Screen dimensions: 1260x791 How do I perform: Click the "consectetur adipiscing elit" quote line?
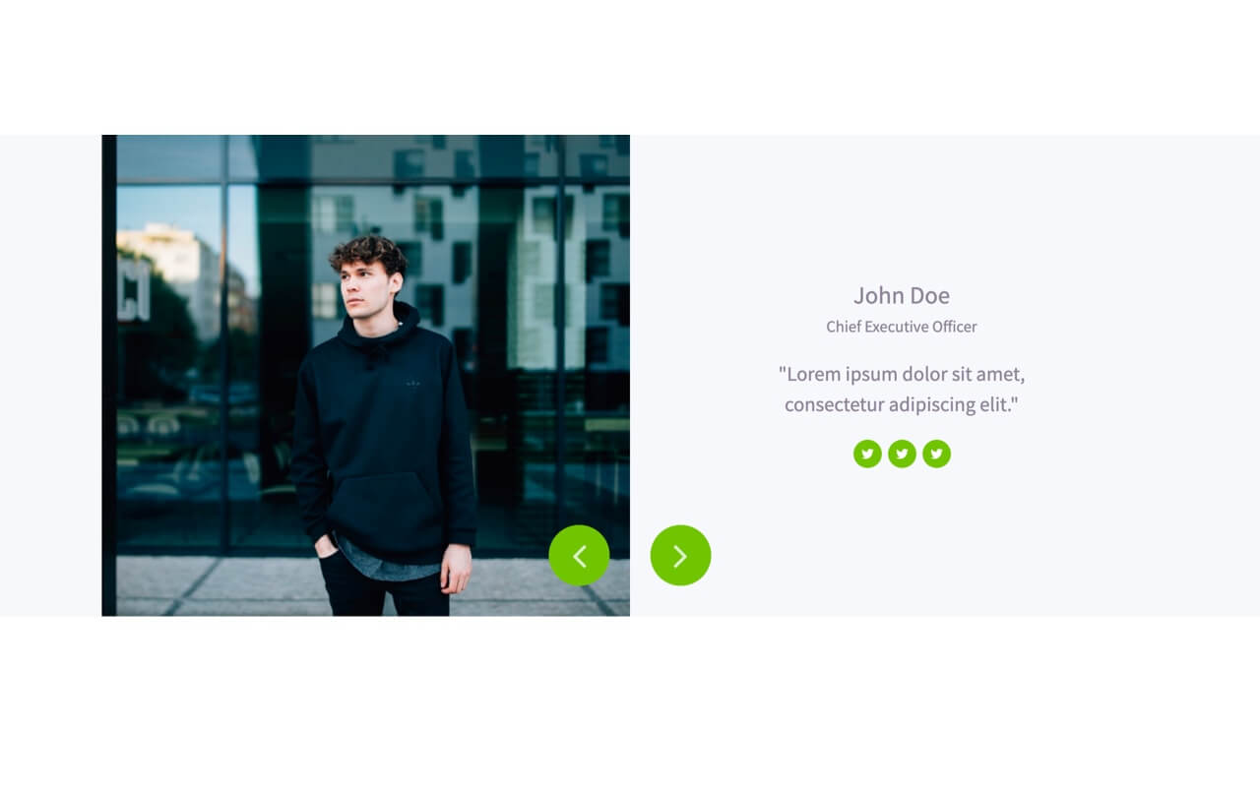click(902, 404)
